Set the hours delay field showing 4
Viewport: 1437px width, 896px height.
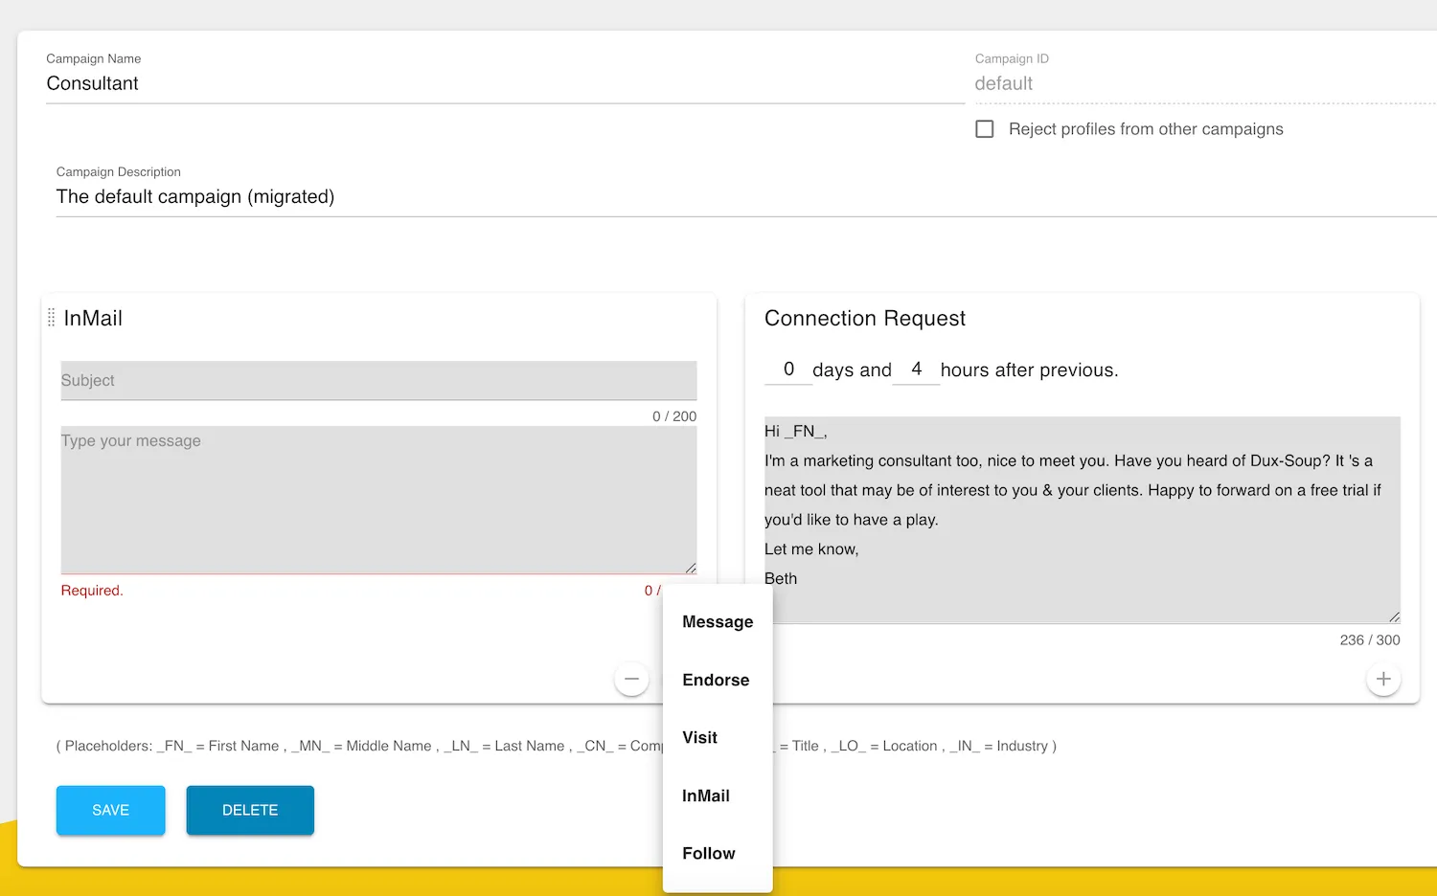916,370
